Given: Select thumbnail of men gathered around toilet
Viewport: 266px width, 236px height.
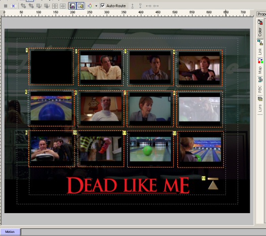Looking at the screenshot, I should [x=52, y=149].
